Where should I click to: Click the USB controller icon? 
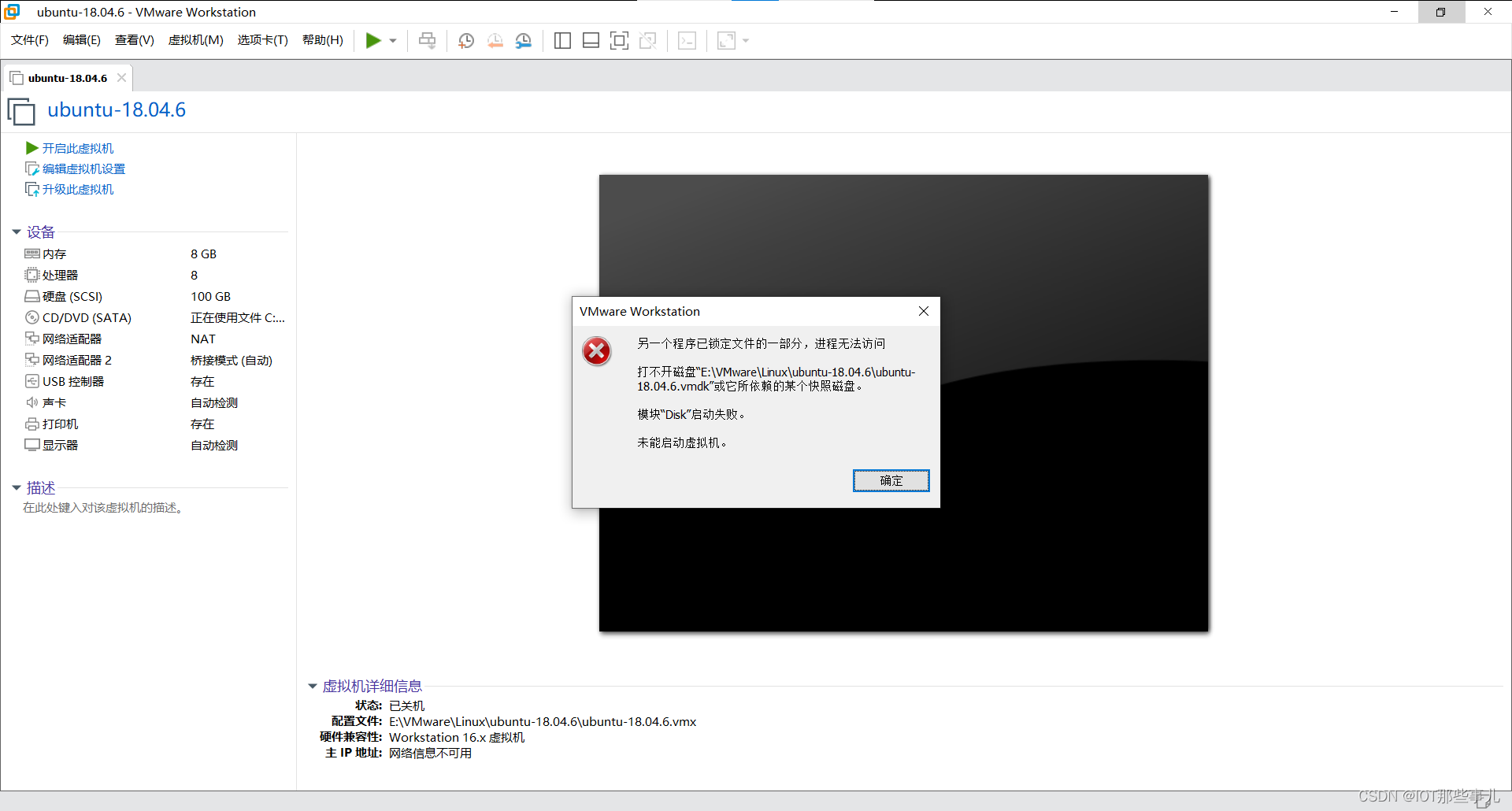32,381
